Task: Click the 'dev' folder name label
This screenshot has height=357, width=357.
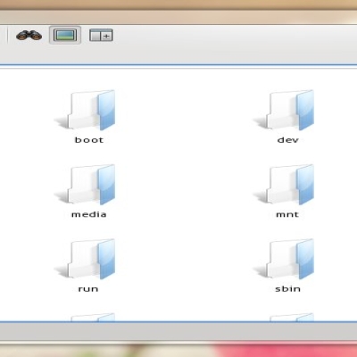Action: pos(287,140)
